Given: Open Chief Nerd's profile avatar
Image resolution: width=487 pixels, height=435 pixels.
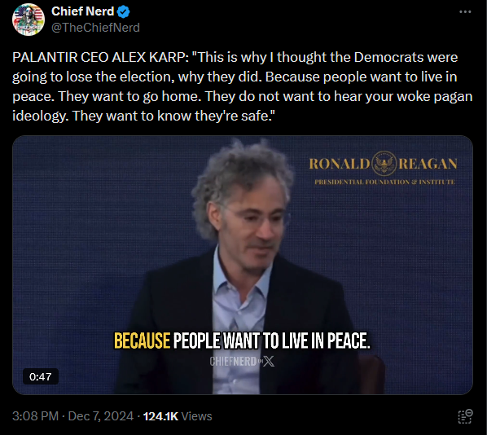Looking at the screenshot, I should click(29, 20).
